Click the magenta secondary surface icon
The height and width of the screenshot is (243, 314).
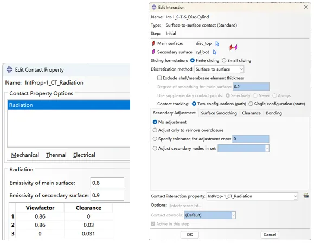[x=153, y=52]
